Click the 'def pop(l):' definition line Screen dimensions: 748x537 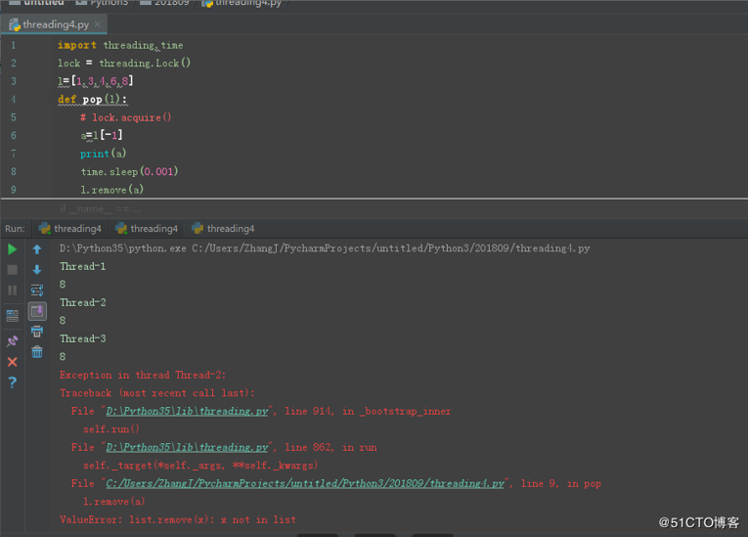[x=93, y=100]
